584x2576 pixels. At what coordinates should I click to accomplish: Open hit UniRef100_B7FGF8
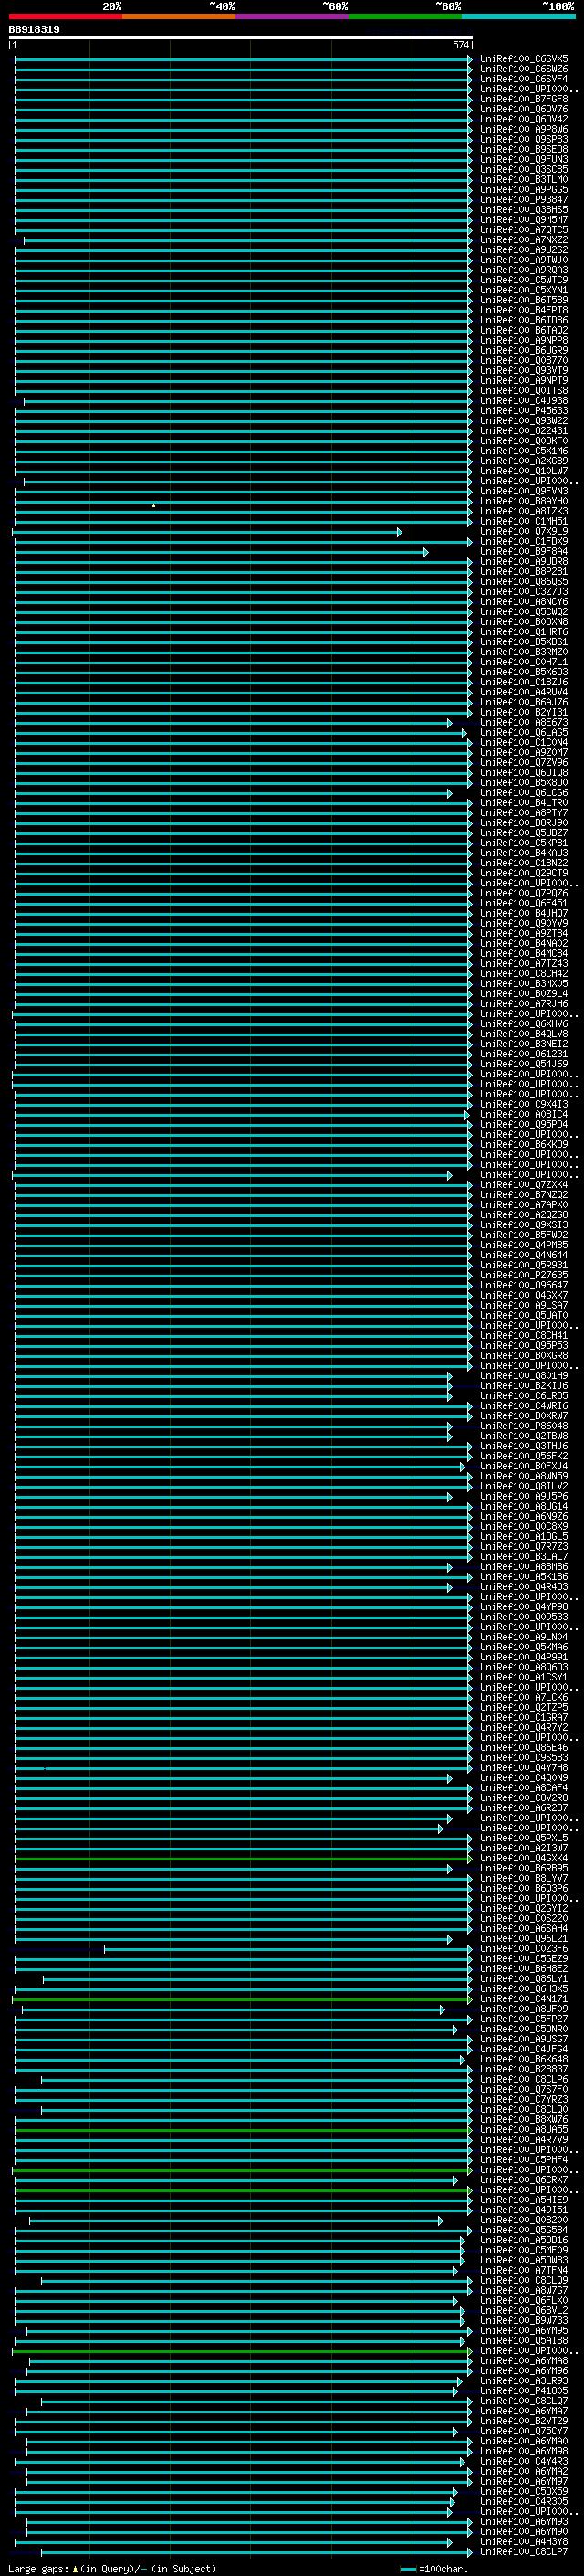tap(523, 99)
